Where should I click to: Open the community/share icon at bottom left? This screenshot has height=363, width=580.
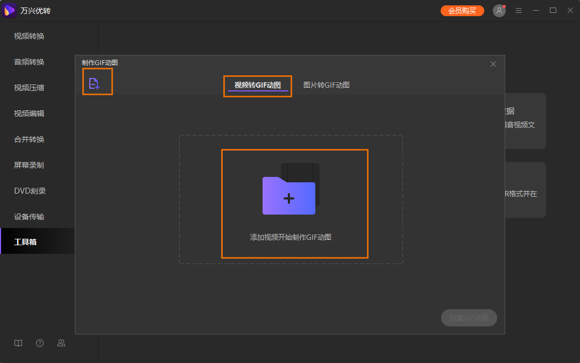[61, 343]
